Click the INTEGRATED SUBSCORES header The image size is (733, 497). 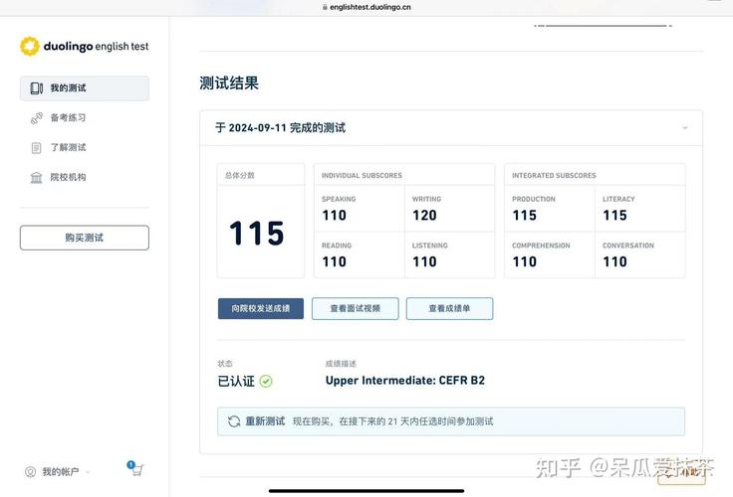click(554, 176)
